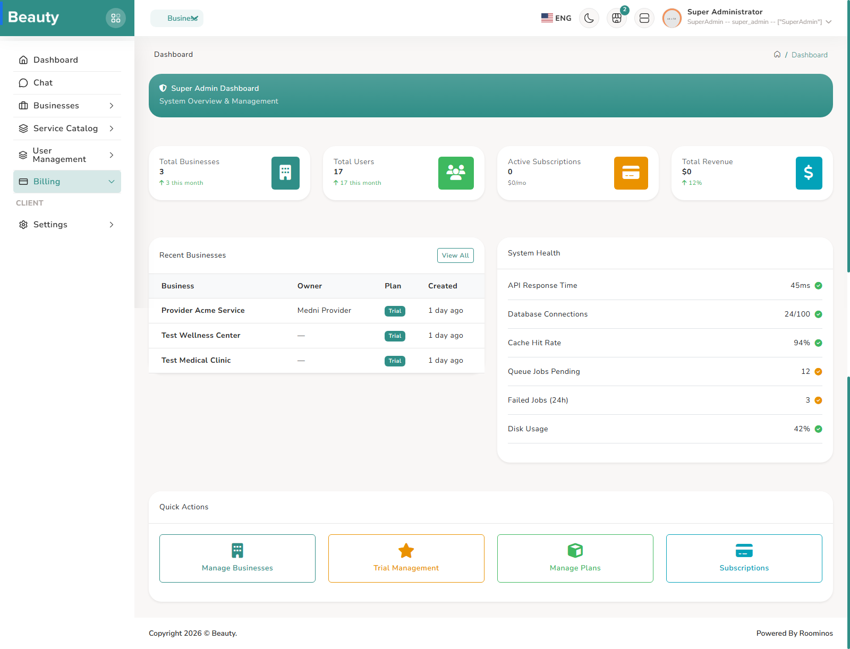Select the ENG language flag option

(x=555, y=18)
